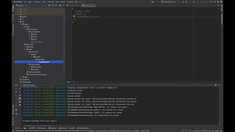Open the Minecraft Client run configuration dropdown
This screenshot has height=132, width=235.
(169, 2)
